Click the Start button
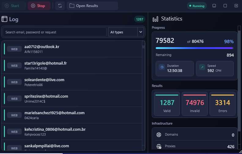This screenshot has width=242, height=154. [13, 6]
